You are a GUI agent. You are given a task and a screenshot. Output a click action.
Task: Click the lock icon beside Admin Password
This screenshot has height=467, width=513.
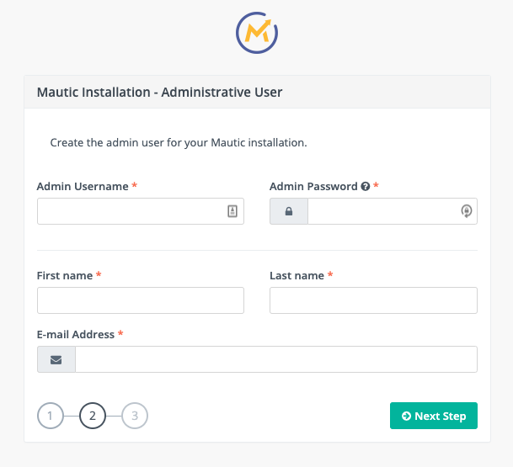click(289, 212)
